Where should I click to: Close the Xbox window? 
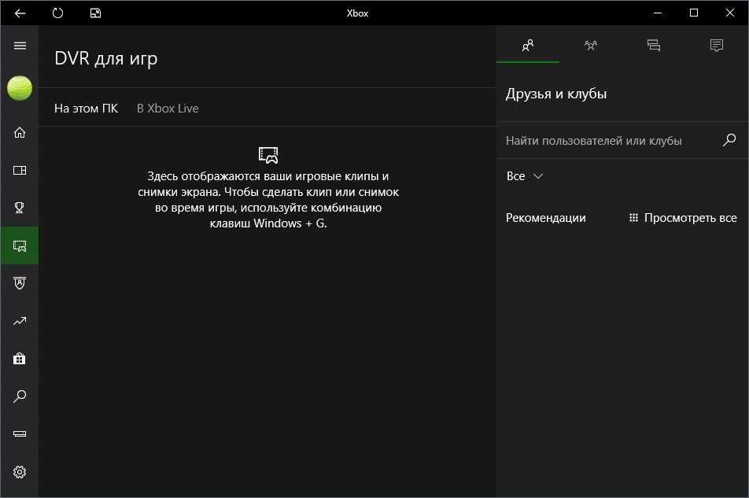click(730, 13)
